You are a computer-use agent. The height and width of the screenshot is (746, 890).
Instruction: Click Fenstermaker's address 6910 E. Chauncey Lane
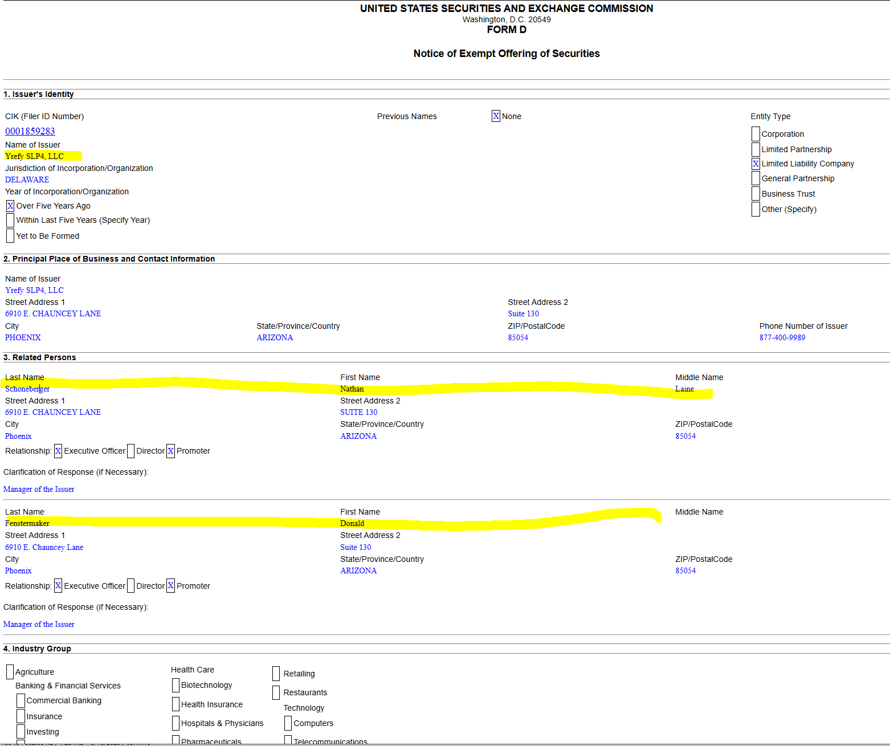coord(44,547)
